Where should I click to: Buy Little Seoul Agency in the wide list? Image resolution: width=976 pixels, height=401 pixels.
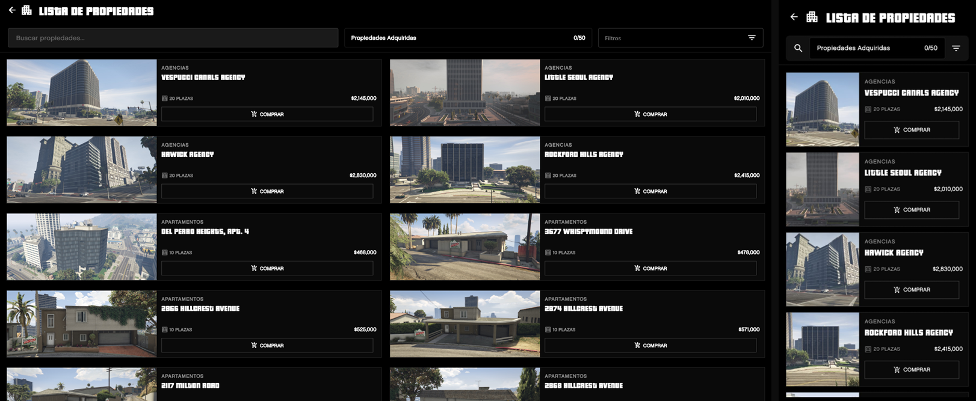click(x=650, y=114)
